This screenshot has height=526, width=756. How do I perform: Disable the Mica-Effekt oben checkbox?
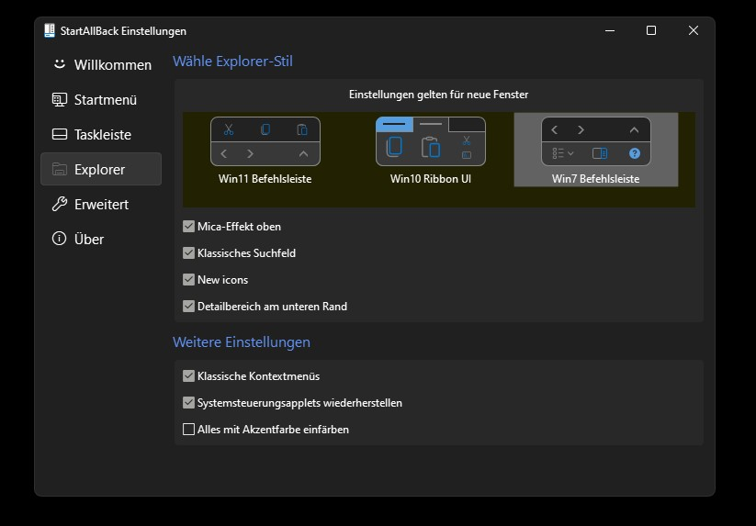tap(188, 227)
